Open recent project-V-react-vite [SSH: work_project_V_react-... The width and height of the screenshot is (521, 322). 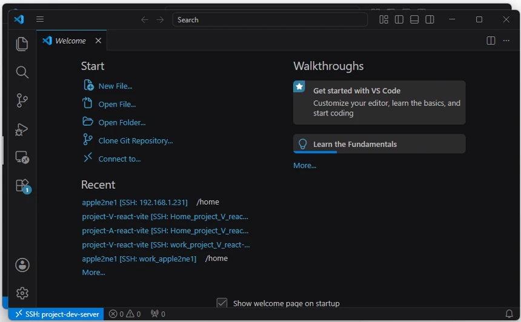pyautogui.click(x=166, y=245)
